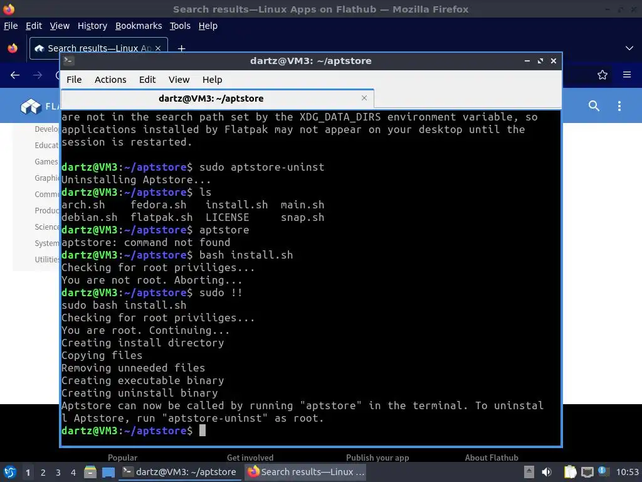Open Flathub vertical dots menu

[619, 105]
